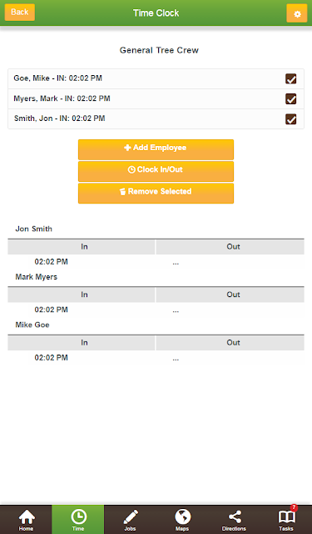Click Jon Smith's 02:02 PM In time
Viewport: 312px width, 534px height.
point(52,262)
